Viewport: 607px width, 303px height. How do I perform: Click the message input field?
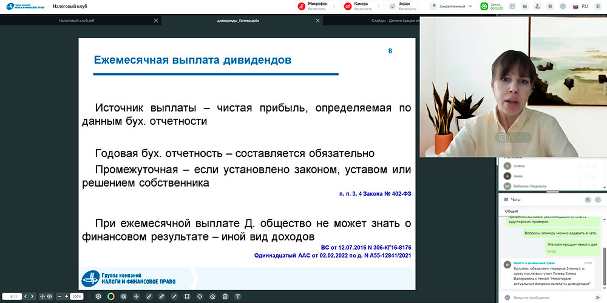[x=546, y=298]
